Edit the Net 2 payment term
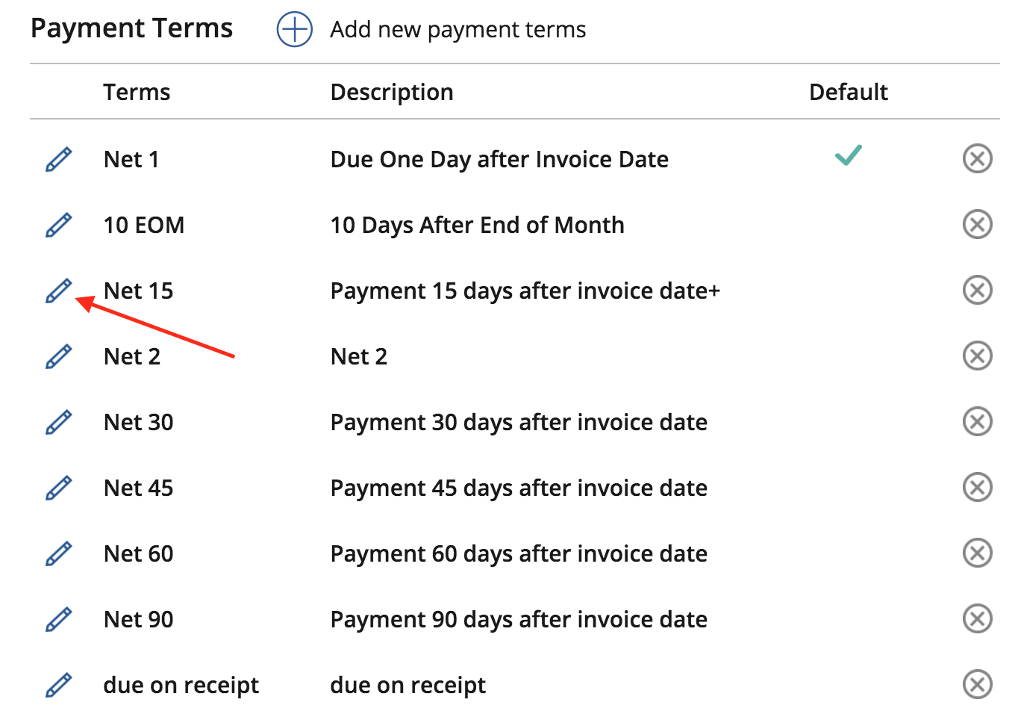Viewport: 1018px width, 720px height. [x=59, y=356]
